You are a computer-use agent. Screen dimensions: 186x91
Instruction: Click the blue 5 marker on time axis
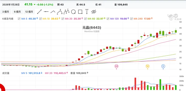click(x=163, y=66)
